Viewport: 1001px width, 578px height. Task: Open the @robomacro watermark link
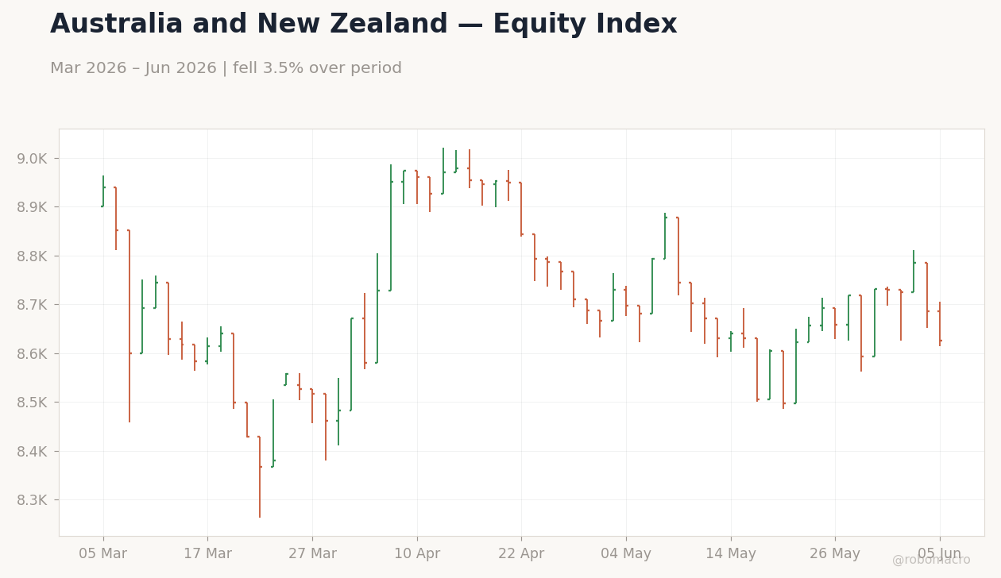point(931,561)
